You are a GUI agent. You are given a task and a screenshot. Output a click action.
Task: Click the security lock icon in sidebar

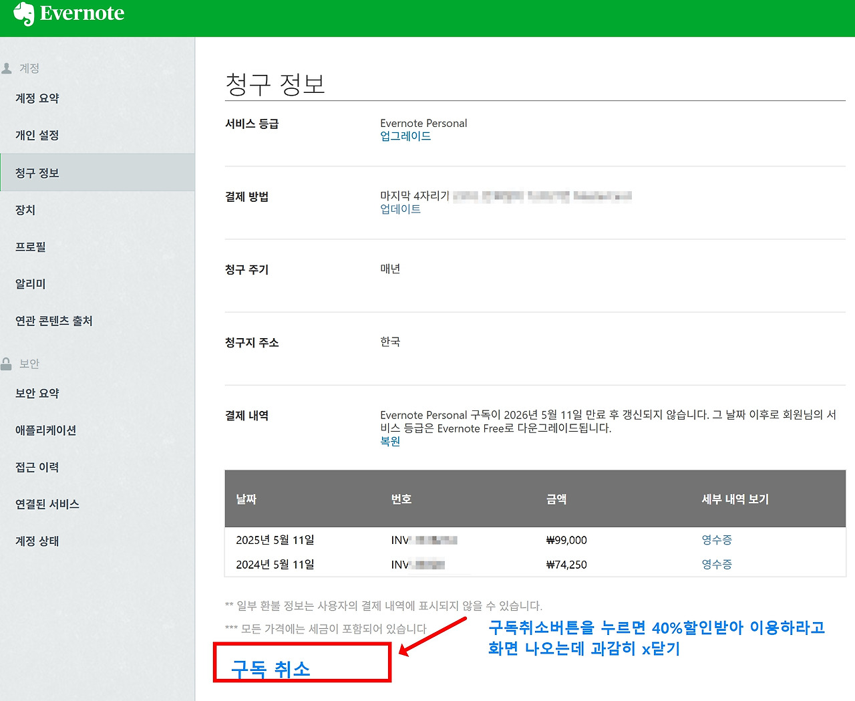point(7,364)
